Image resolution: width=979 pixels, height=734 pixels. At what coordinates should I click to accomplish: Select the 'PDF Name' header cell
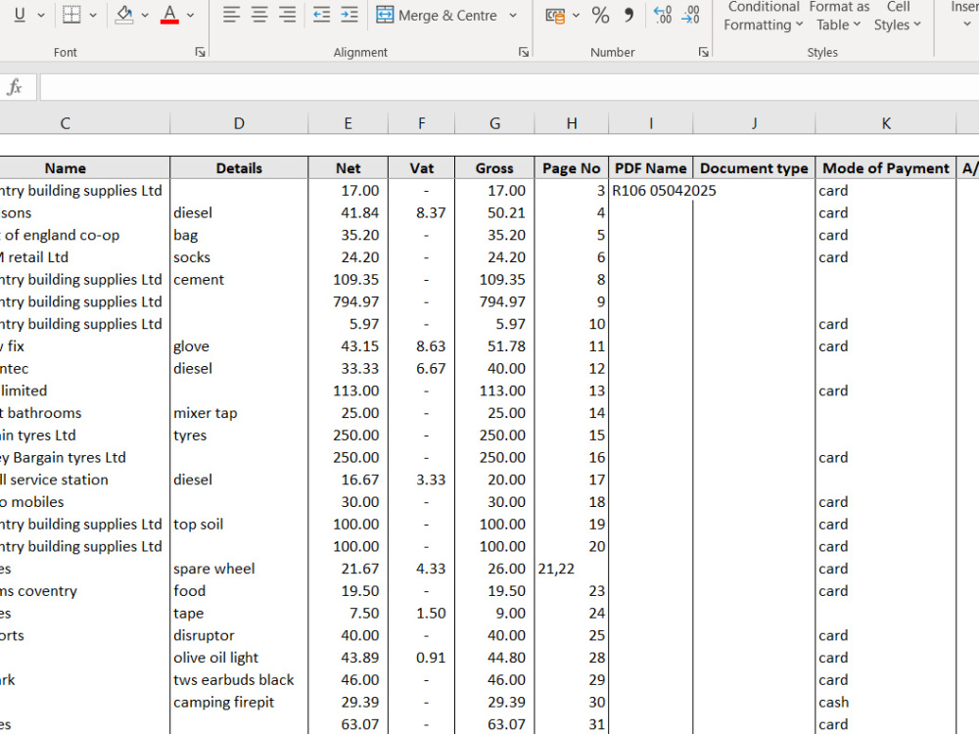[x=651, y=168]
